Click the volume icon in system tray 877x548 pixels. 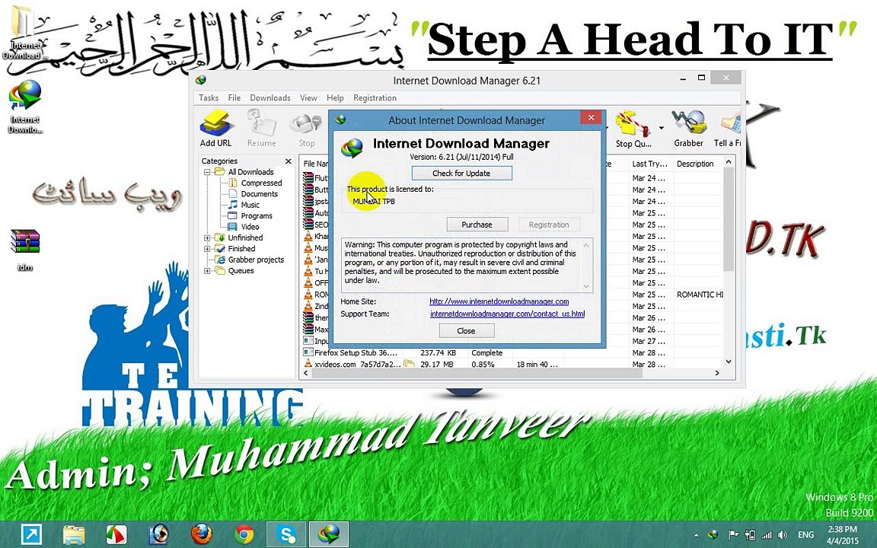tap(783, 535)
